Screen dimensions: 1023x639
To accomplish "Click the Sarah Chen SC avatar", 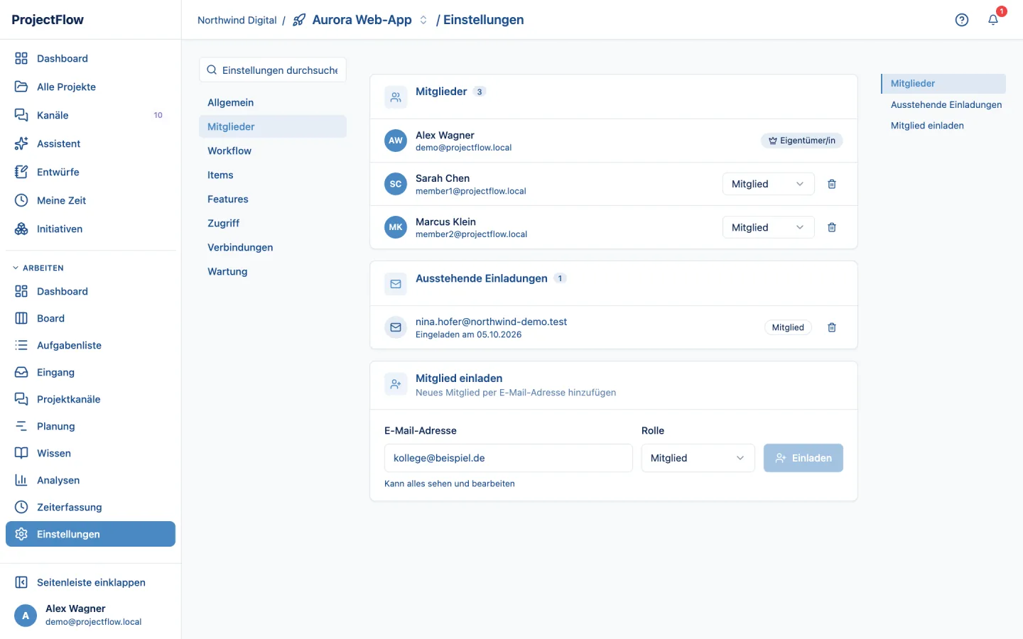I will coord(396,184).
